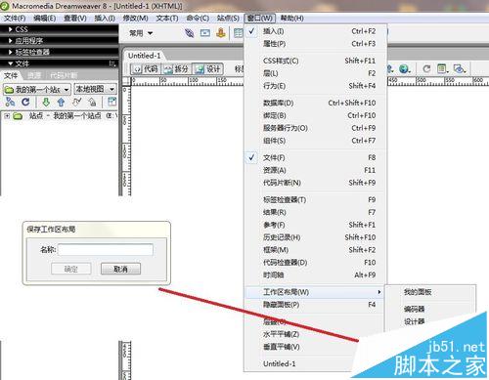Click the ruler origin corner icon
The height and width of the screenshot is (380, 489).
(127, 80)
